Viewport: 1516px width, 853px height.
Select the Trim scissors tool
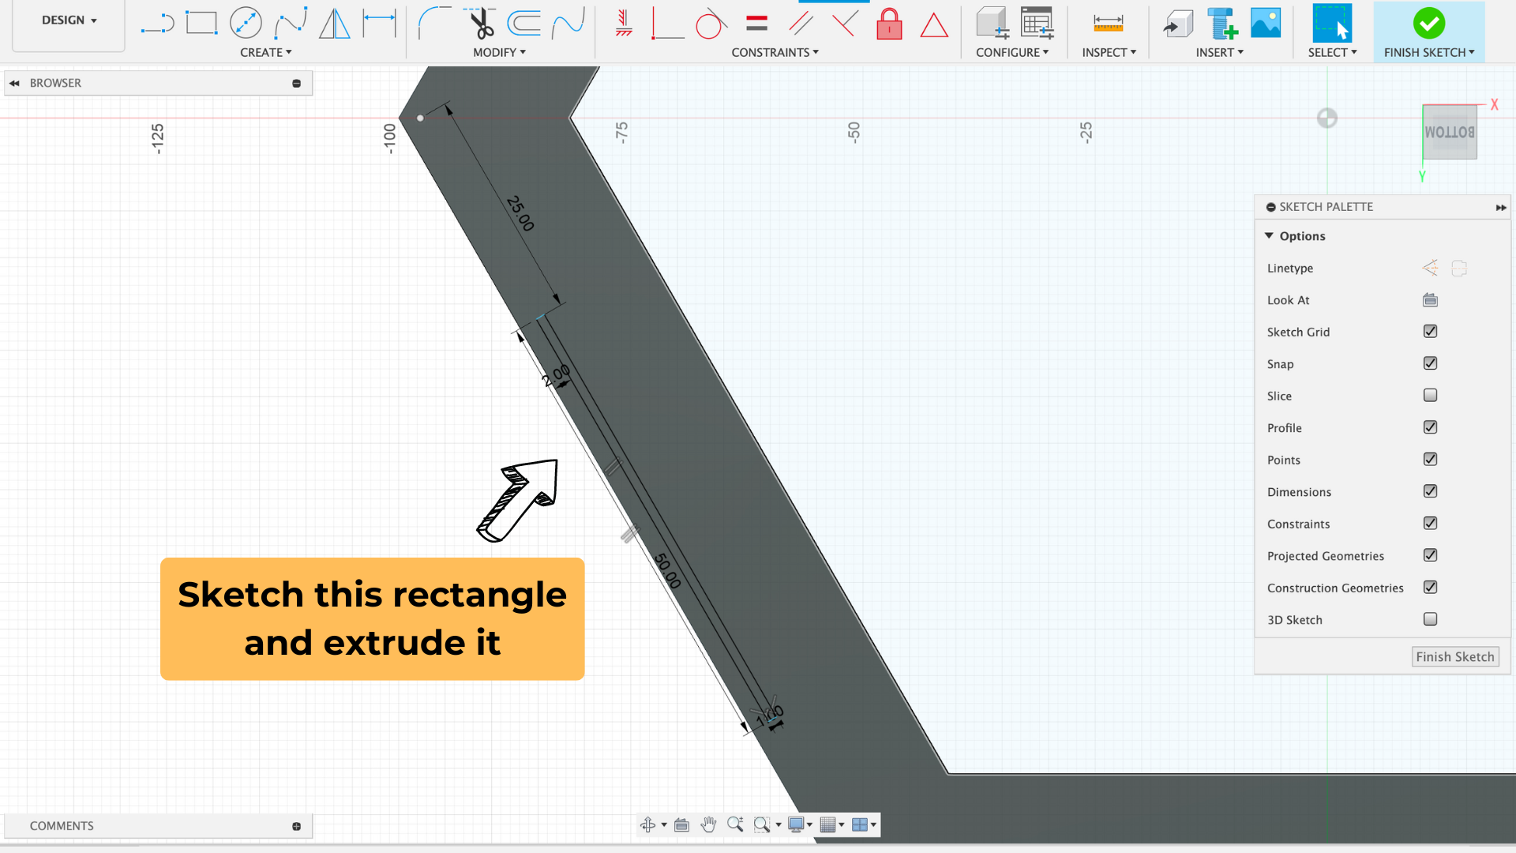point(480,24)
